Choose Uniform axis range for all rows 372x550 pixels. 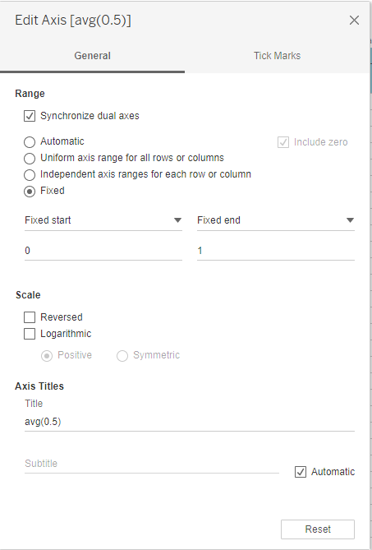coord(30,158)
